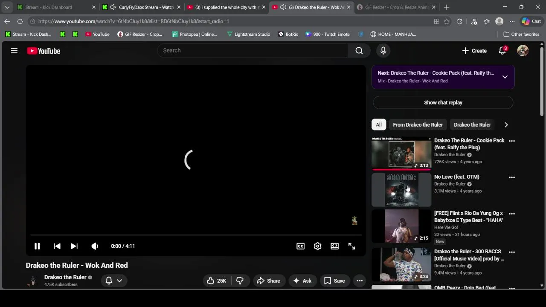Toggle closed captions

tap(300, 246)
